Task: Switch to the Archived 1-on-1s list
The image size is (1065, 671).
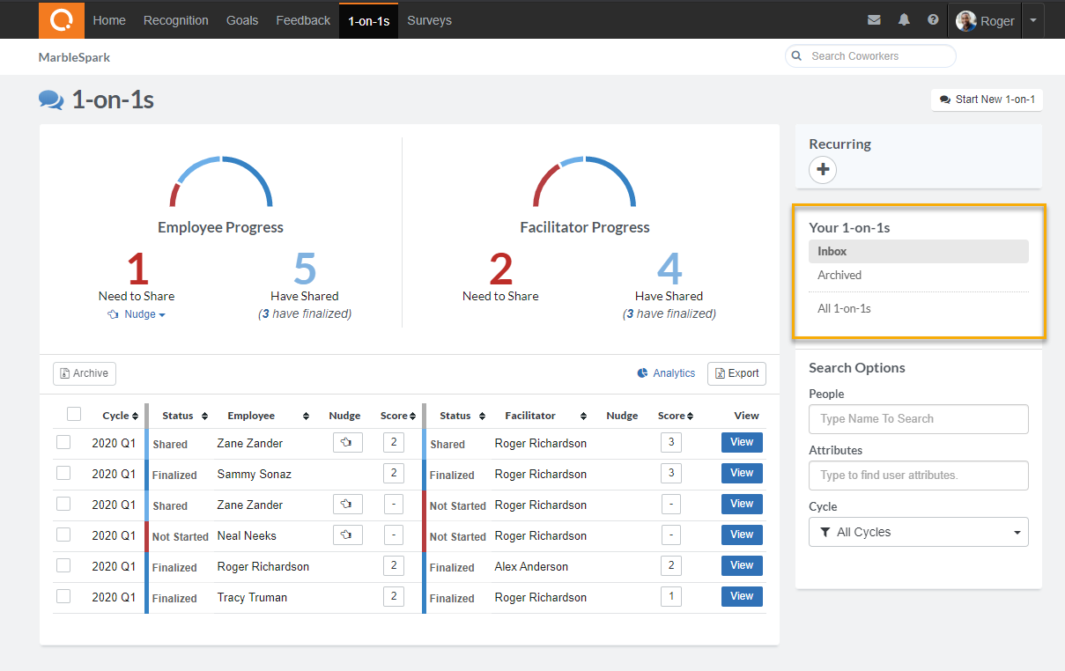Action: (839, 276)
